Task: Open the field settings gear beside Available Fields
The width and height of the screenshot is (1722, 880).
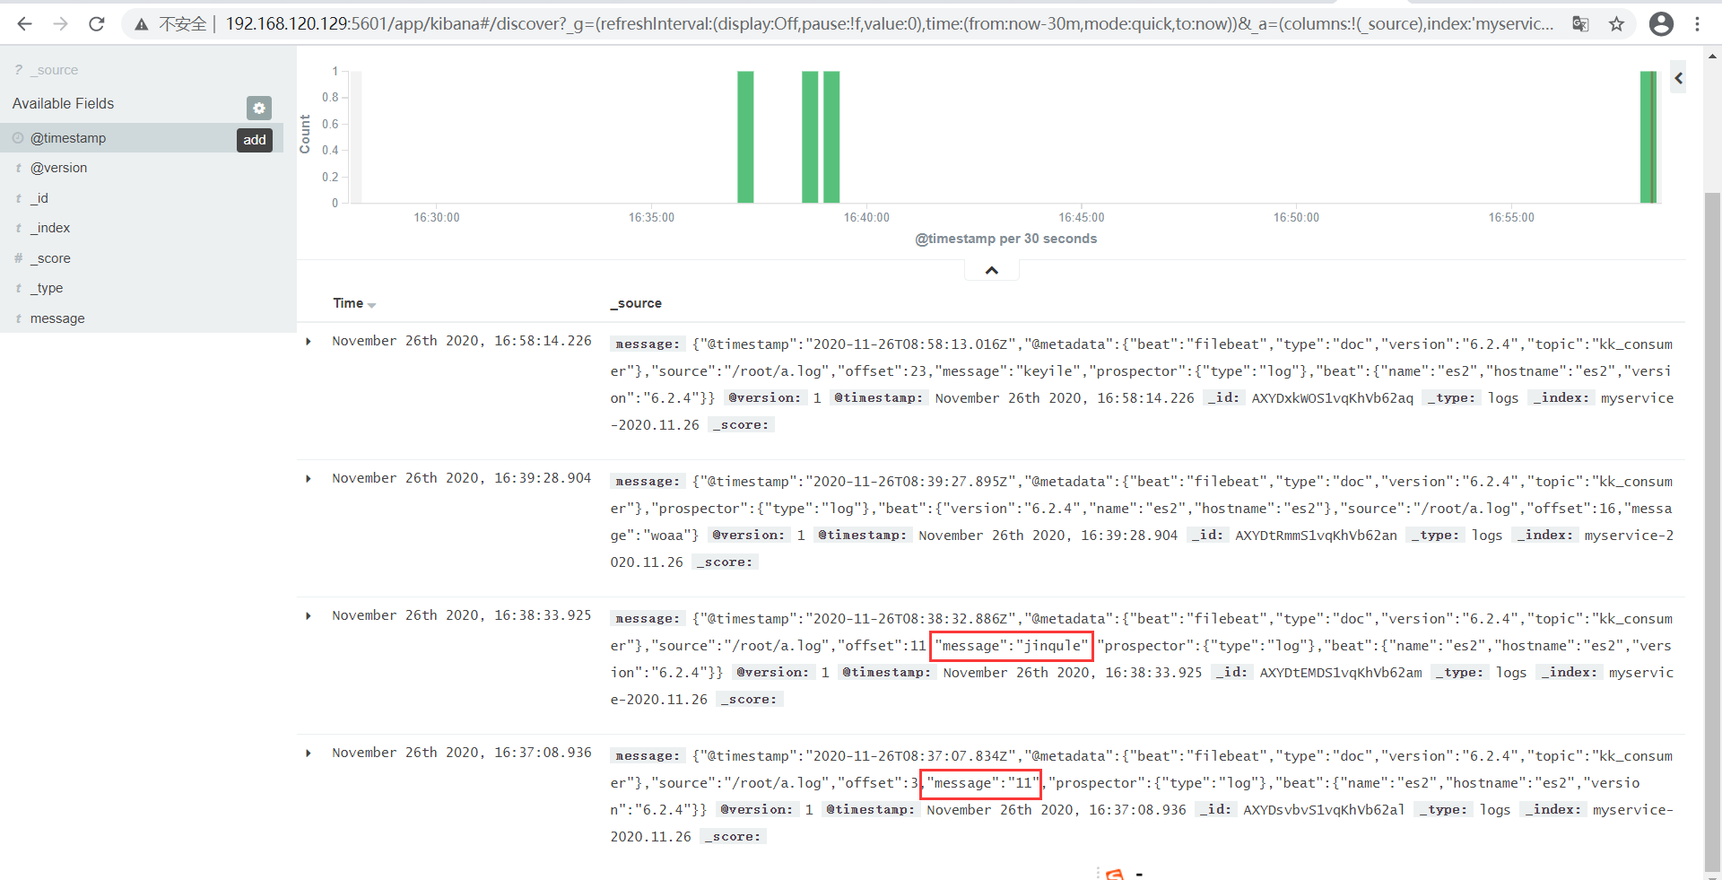Action: click(x=258, y=108)
